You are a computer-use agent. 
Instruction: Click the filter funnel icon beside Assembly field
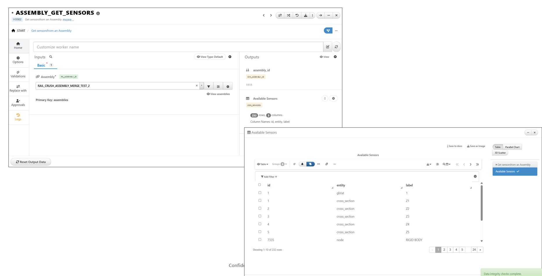(209, 86)
